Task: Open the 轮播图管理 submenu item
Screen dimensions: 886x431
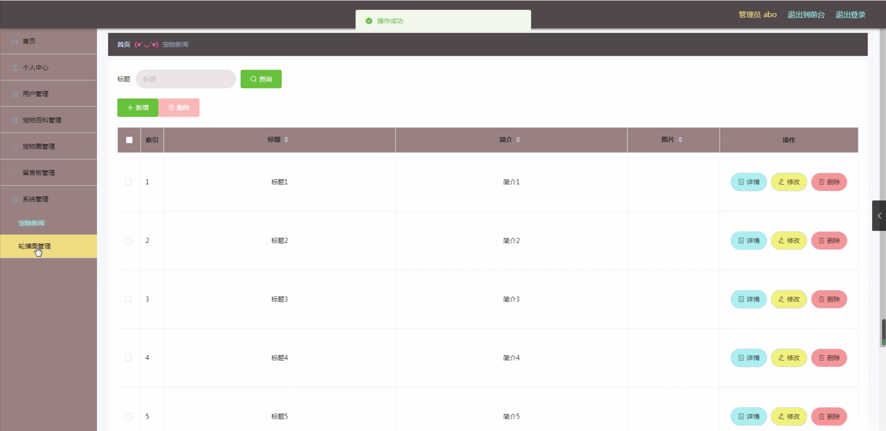Action: 35,246
